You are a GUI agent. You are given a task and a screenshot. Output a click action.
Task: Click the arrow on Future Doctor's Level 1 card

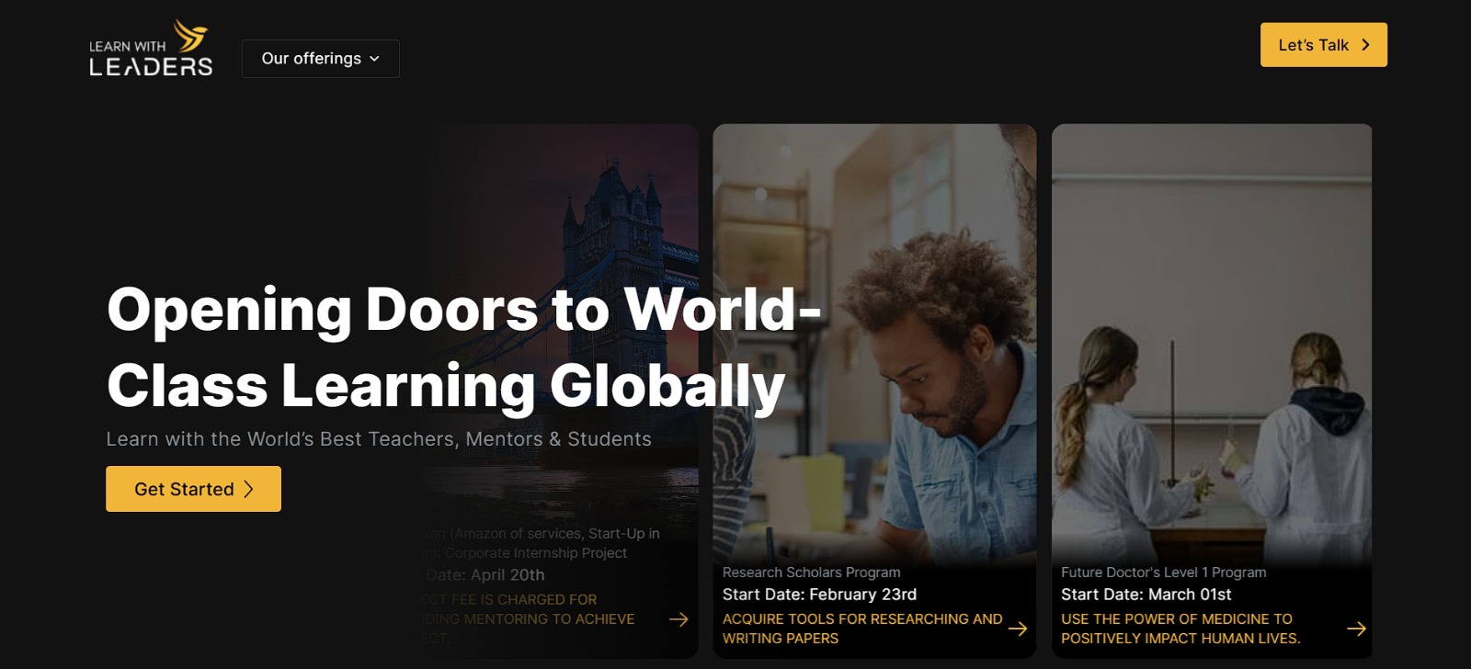click(x=1356, y=629)
